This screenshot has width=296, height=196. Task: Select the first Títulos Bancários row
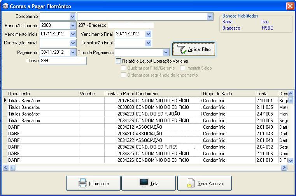coord(24,101)
